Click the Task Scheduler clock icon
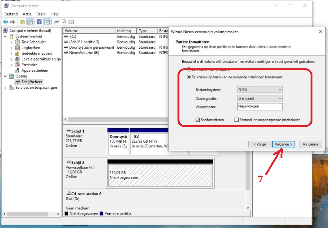The height and width of the screenshot is (228, 328). tap(18, 42)
